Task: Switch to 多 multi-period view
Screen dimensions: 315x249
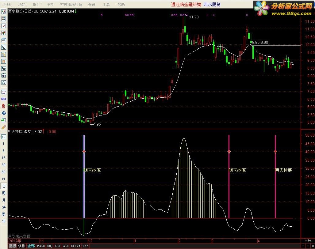Action: click(x=4, y=207)
